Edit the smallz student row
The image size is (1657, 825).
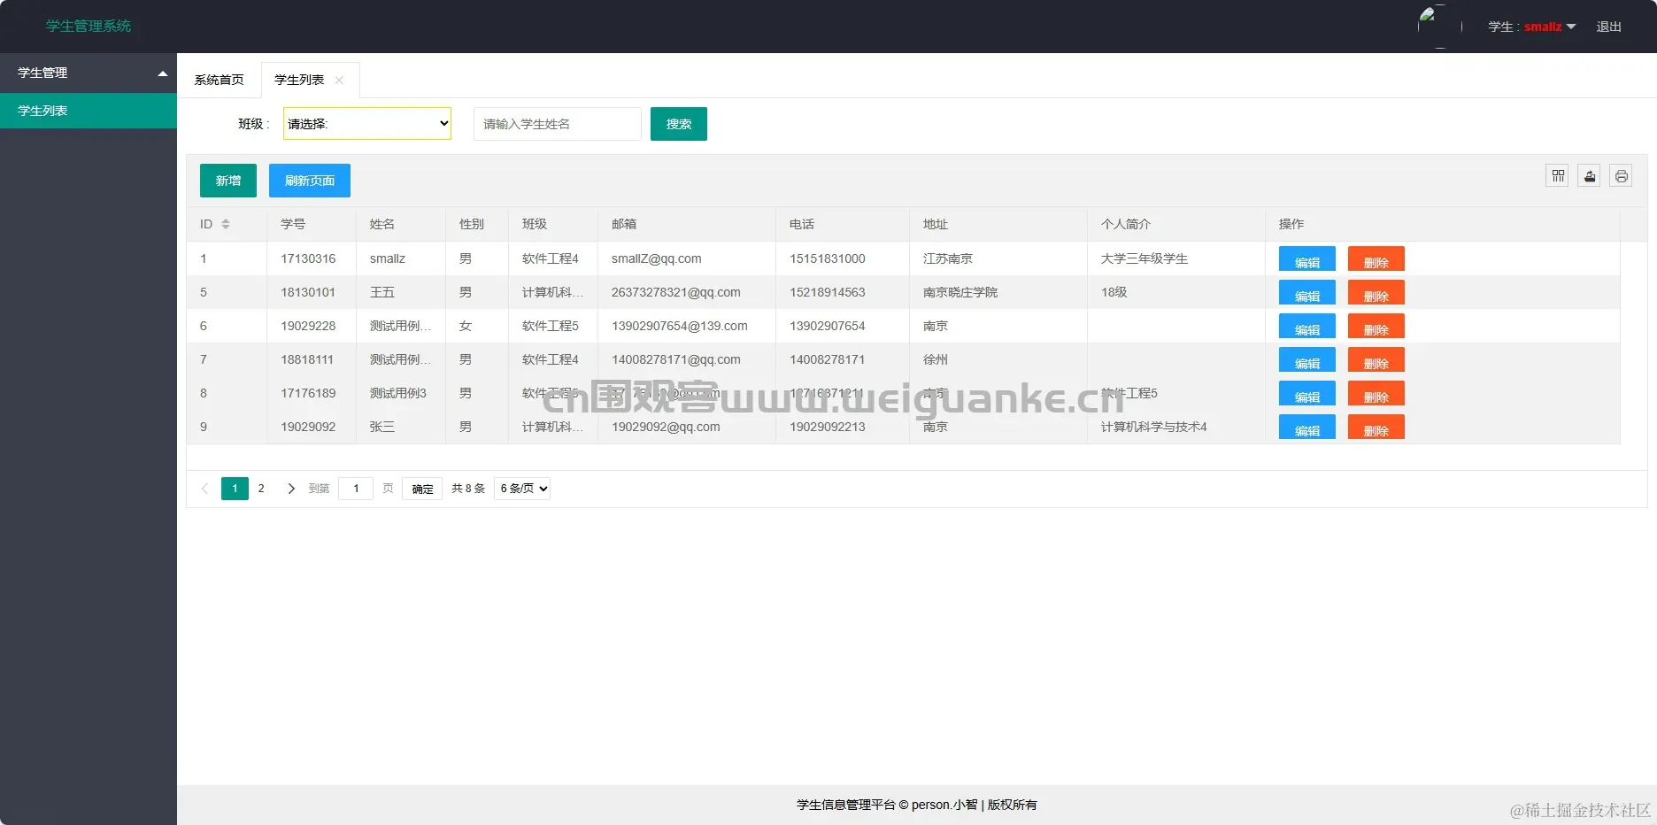click(1307, 259)
